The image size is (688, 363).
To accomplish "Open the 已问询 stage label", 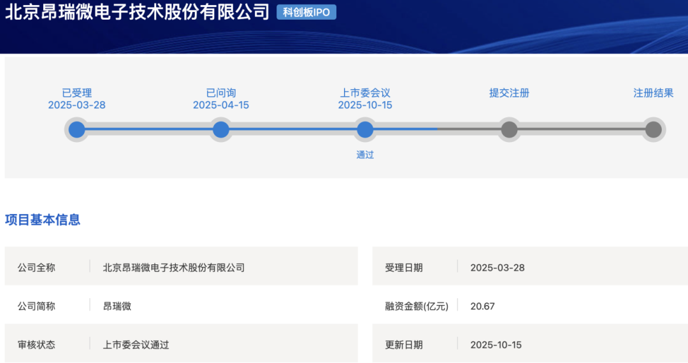I will 221,93.
